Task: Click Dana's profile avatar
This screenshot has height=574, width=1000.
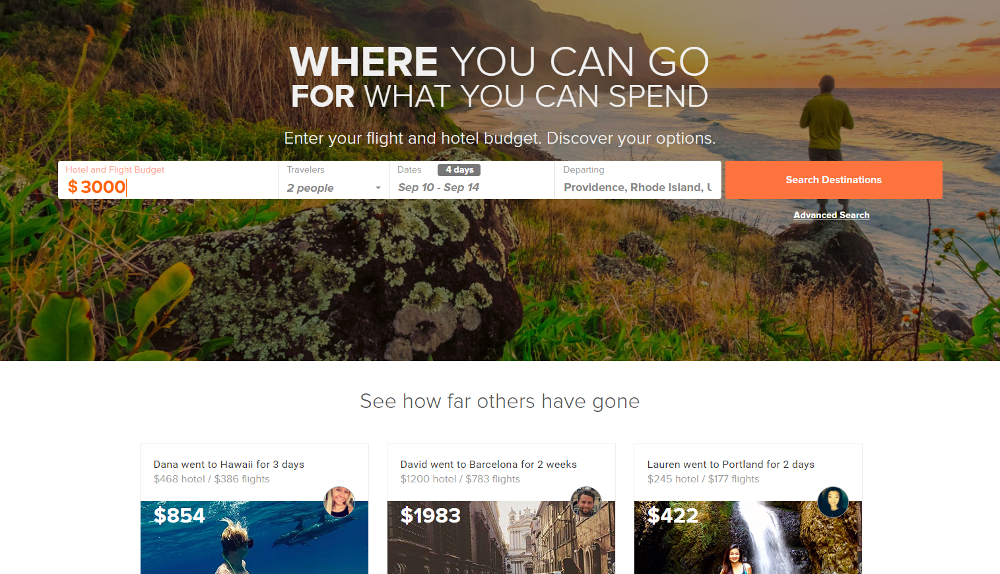Action: pyautogui.click(x=339, y=502)
